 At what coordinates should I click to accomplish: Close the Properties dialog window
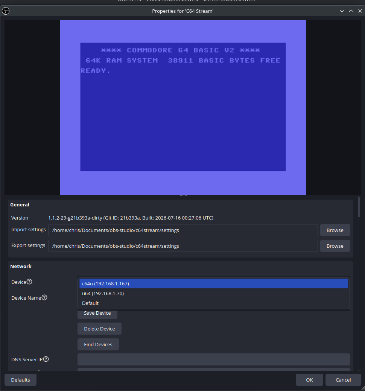coord(360,11)
